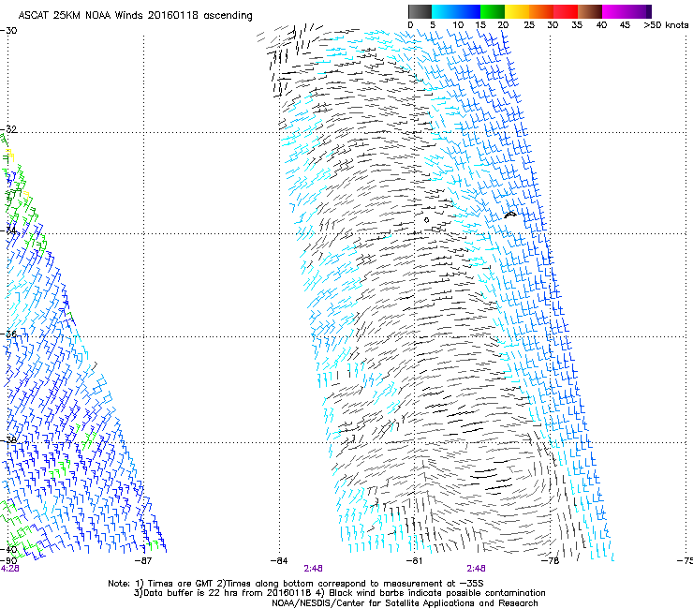
Task: Click the yellow 20-25 knots legend segment
Action: (x=517, y=11)
